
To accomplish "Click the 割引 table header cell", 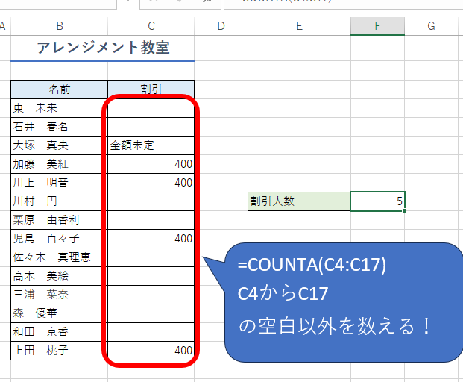I will pyautogui.click(x=151, y=90).
